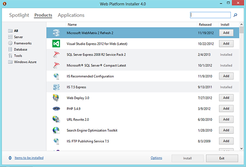Select Microsoft SQL Server Compact Latest name

click(96, 65)
